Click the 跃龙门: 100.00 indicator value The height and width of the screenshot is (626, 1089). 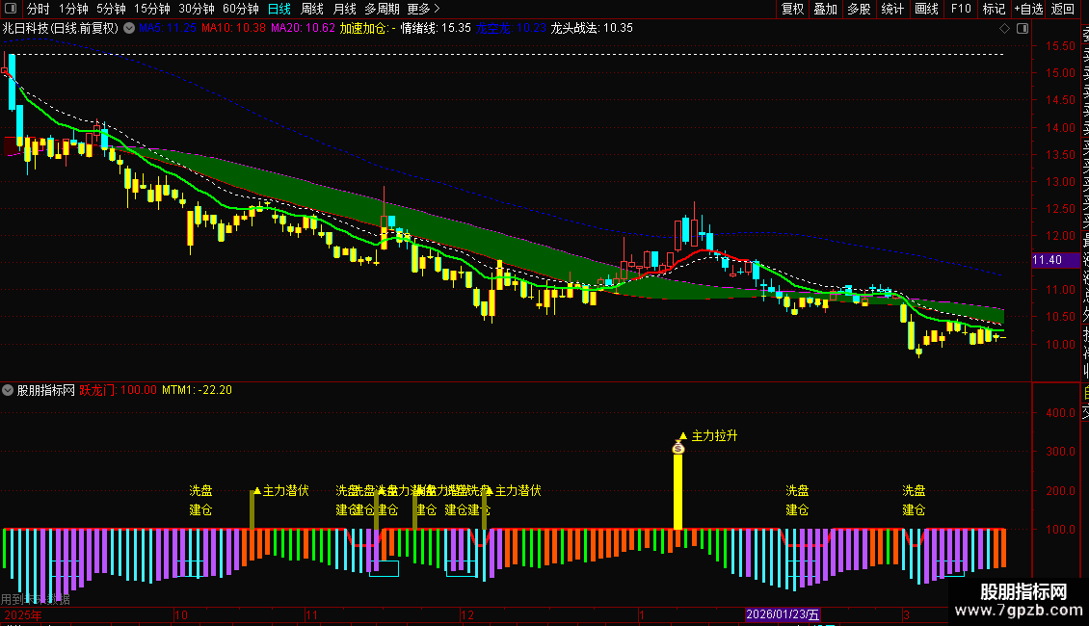pyautogui.click(x=119, y=390)
